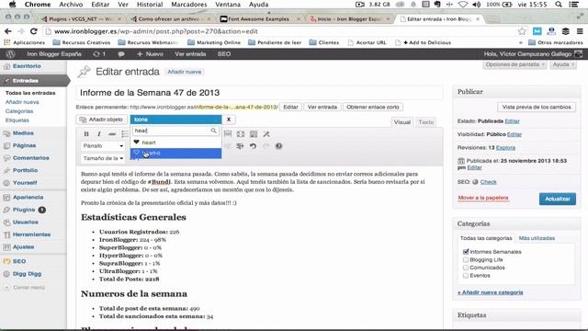Open Nuevo menu in admin bar
This screenshot has width=588, height=331.
click(x=150, y=54)
